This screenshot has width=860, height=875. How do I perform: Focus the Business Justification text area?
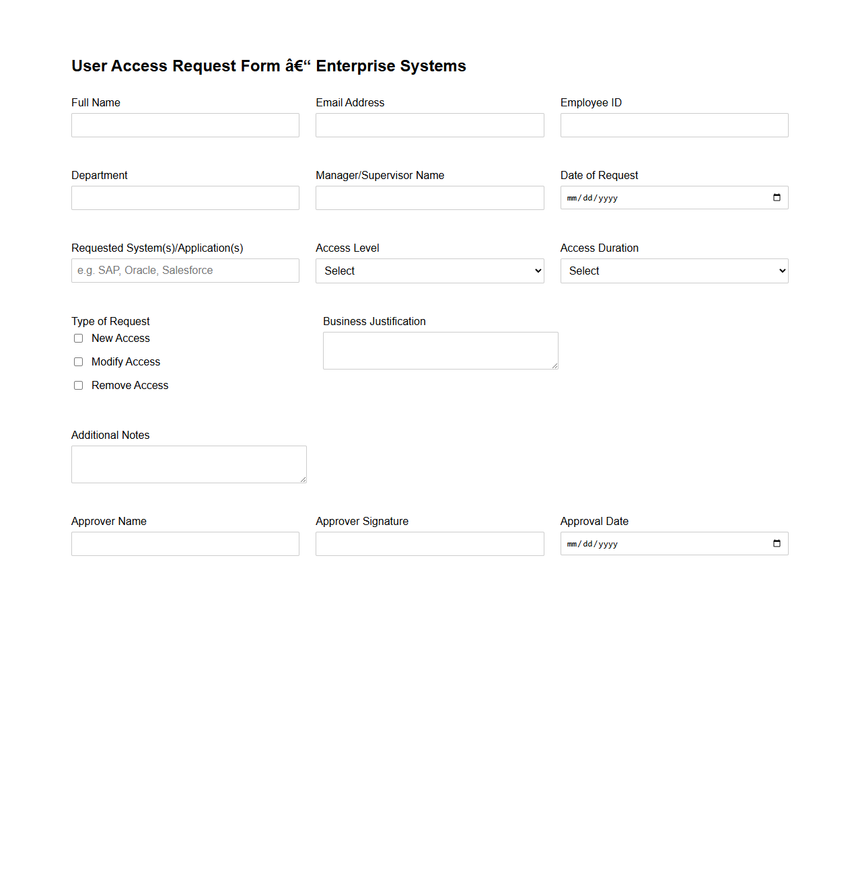point(440,350)
